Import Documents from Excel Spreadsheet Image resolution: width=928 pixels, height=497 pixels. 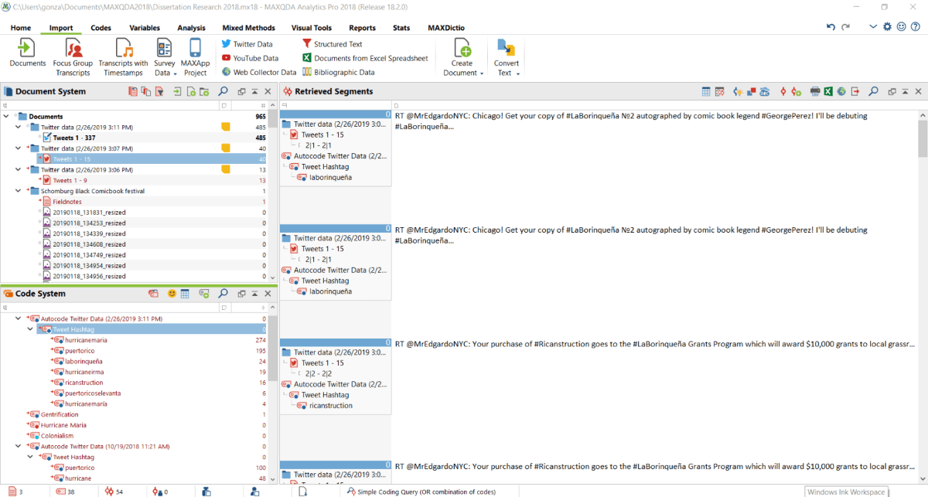[364, 58]
